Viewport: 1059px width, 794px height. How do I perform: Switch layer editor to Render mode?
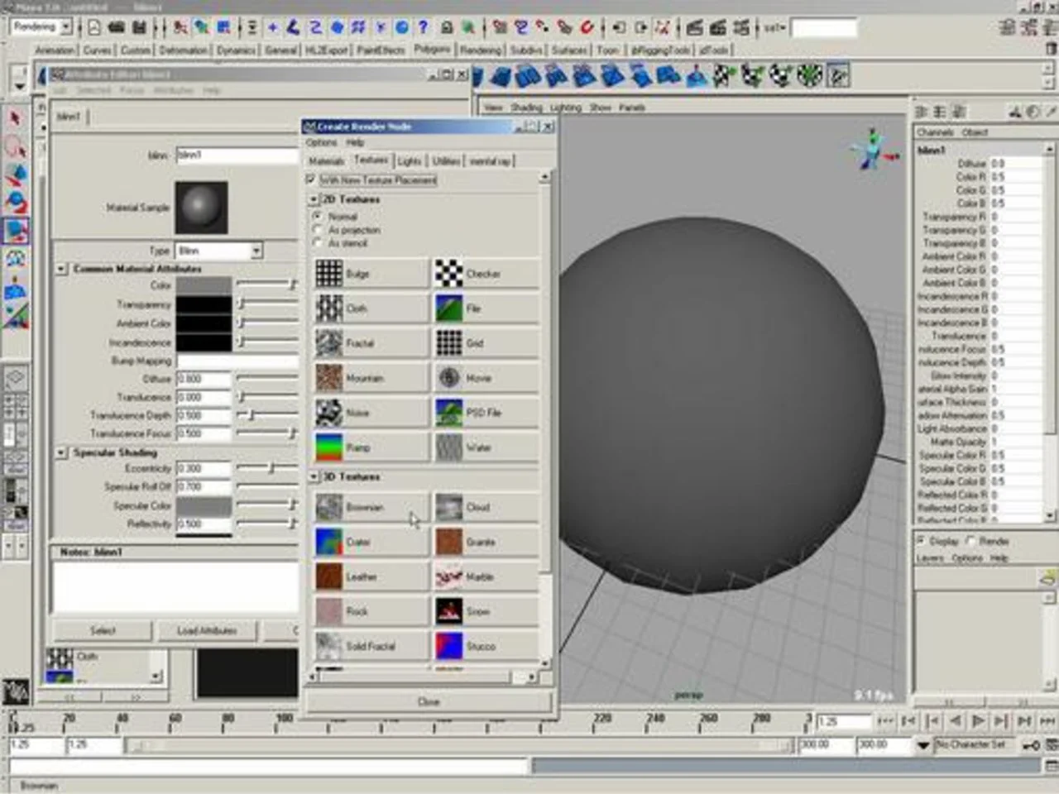point(970,541)
